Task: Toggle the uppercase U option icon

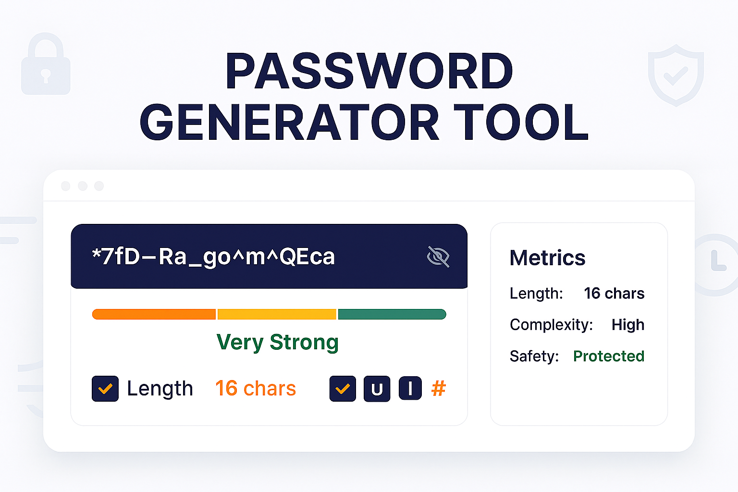Action: click(377, 388)
